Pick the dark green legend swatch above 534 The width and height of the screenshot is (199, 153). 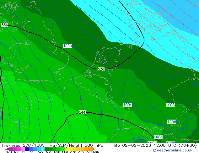click(46, 149)
